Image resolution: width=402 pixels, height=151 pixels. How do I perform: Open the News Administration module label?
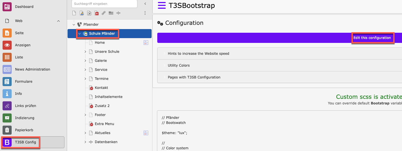click(x=33, y=69)
